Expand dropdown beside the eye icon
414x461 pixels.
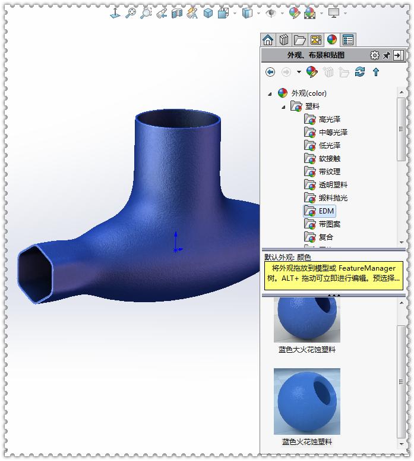[282, 13]
